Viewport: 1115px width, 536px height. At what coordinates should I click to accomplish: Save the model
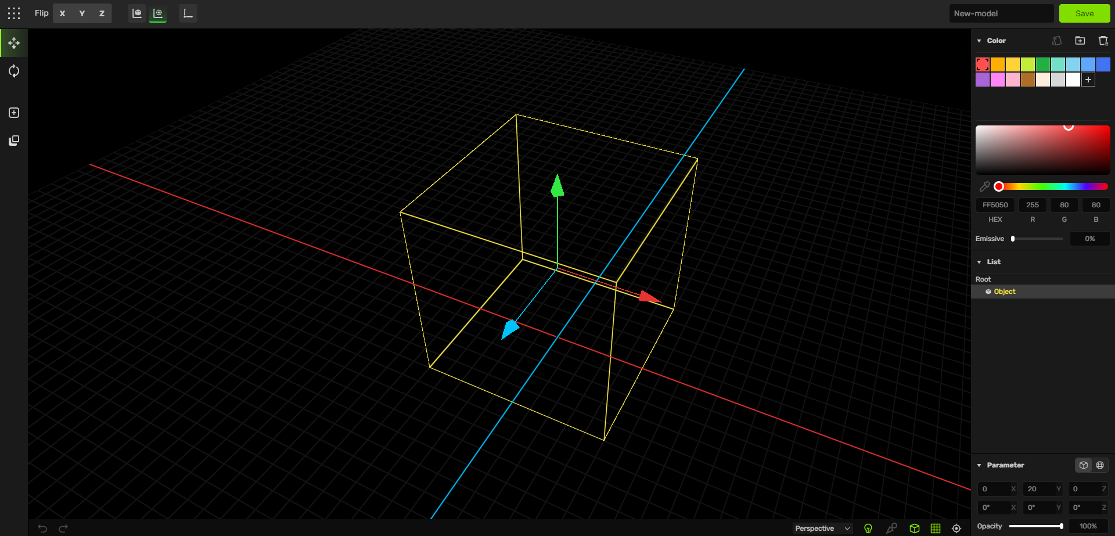(1084, 13)
